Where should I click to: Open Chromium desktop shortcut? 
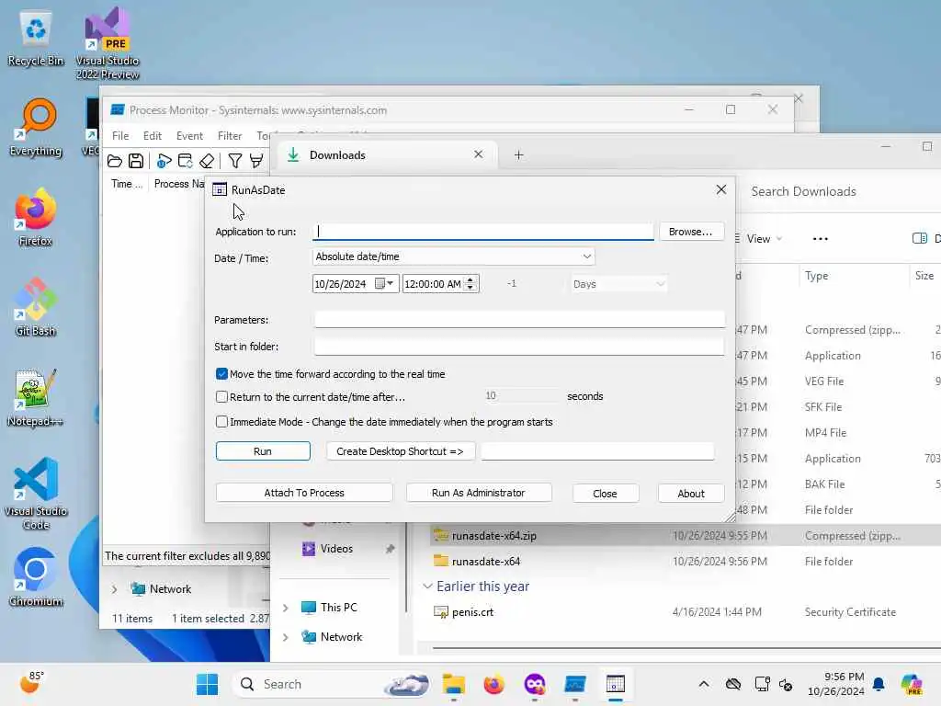pyautogui.click(x=36, y=577)
